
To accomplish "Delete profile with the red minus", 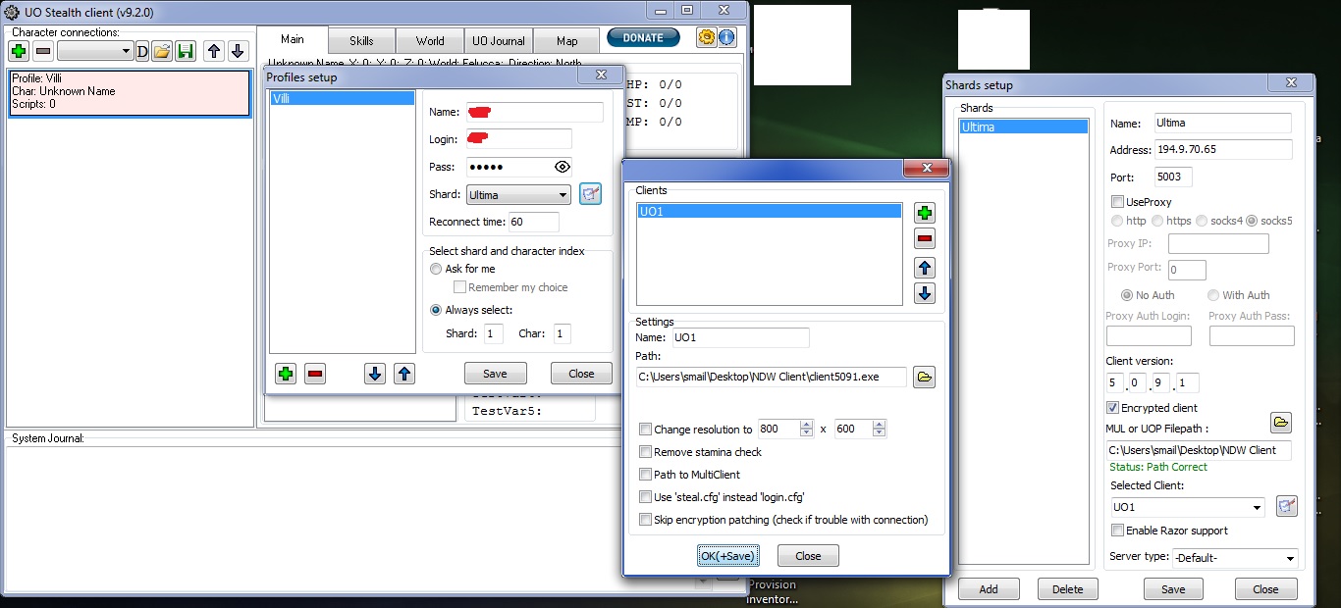I will tap(315, 374).
